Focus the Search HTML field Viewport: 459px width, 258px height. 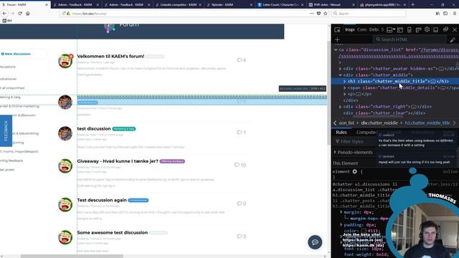(x=410, y=39)
